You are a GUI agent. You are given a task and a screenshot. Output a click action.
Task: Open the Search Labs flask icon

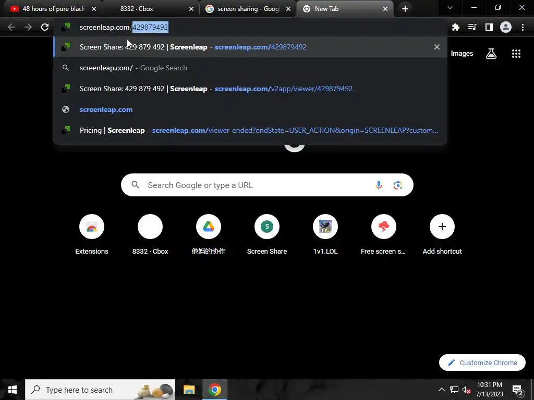(x=491, y=54)
